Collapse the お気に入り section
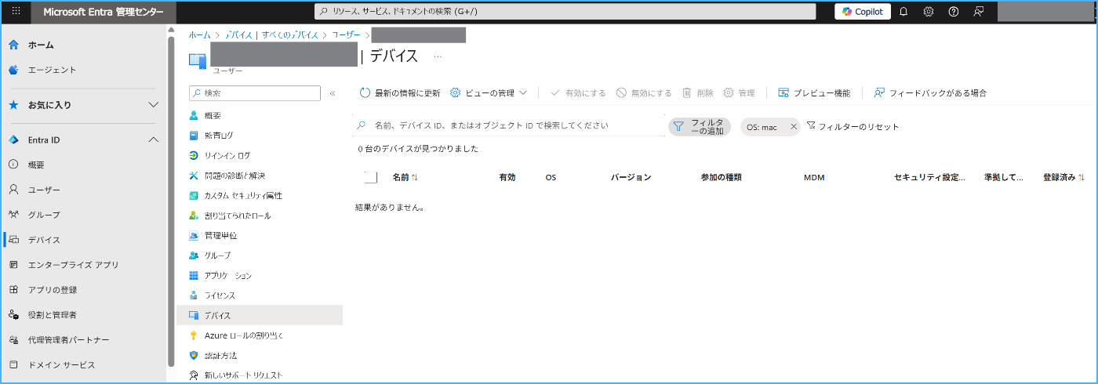Screen dimensions: 1098x384 click(x=153, y=105)
